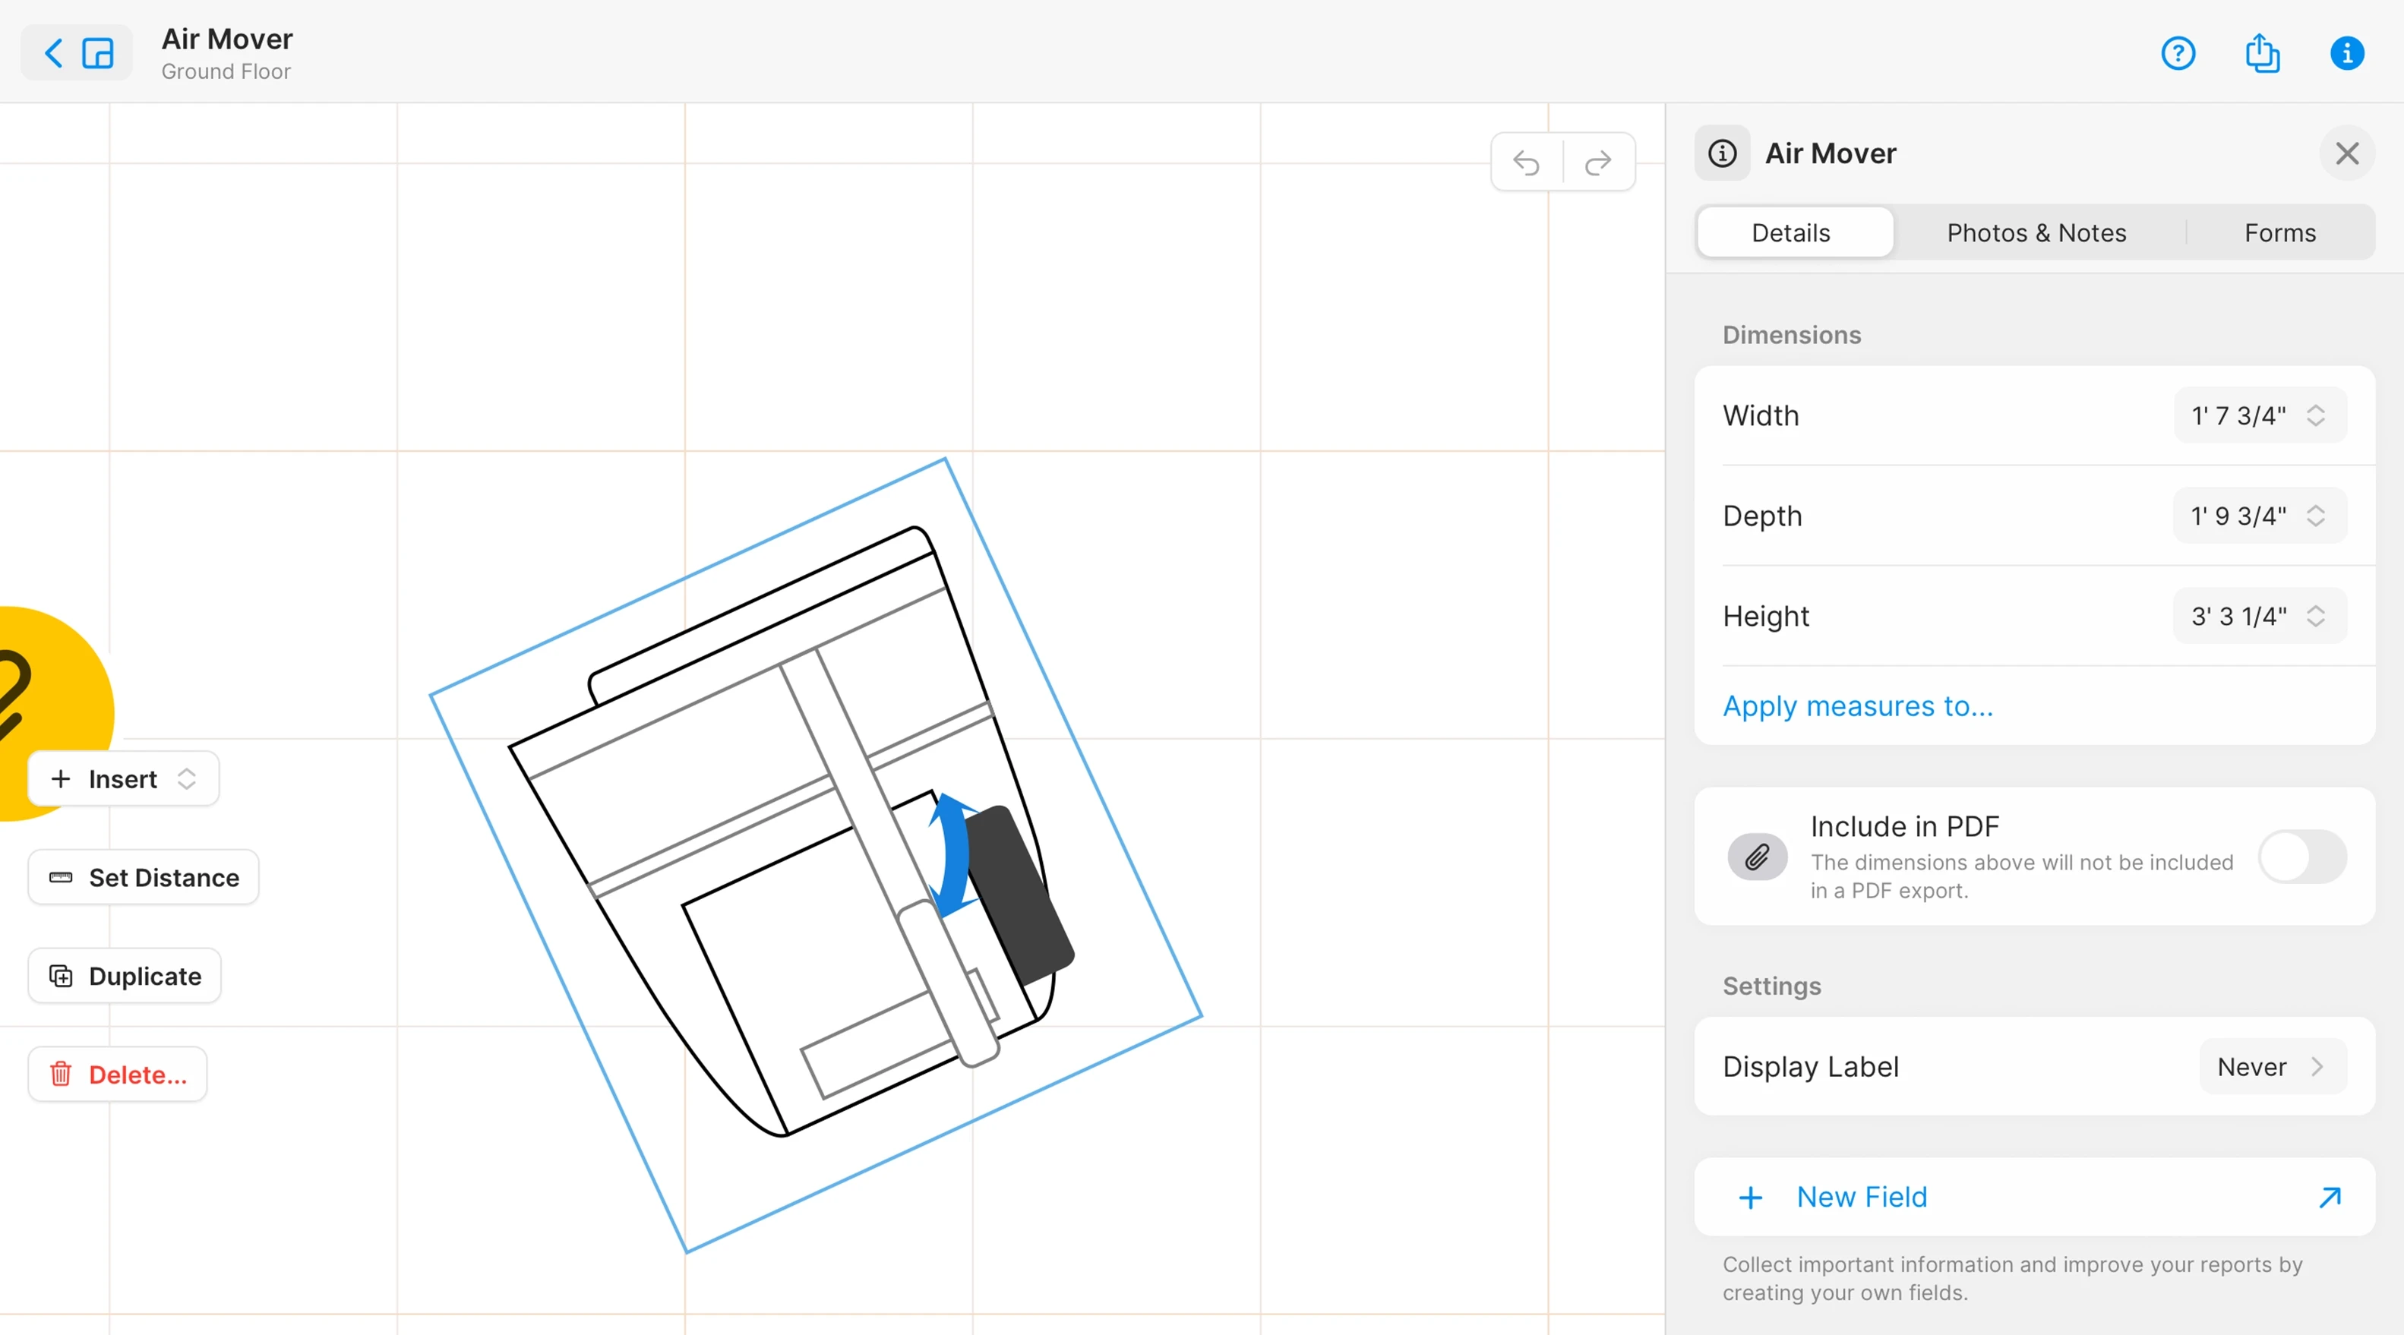Enable the Include in PDF switch
Screen dimensions: 2404x1335
(x=2301, y=857)
